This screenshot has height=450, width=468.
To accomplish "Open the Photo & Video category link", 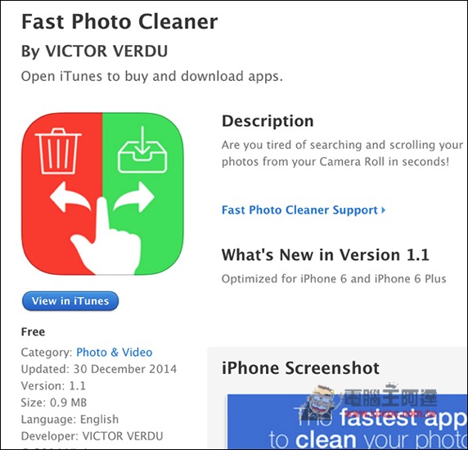I will click(115, 352).
